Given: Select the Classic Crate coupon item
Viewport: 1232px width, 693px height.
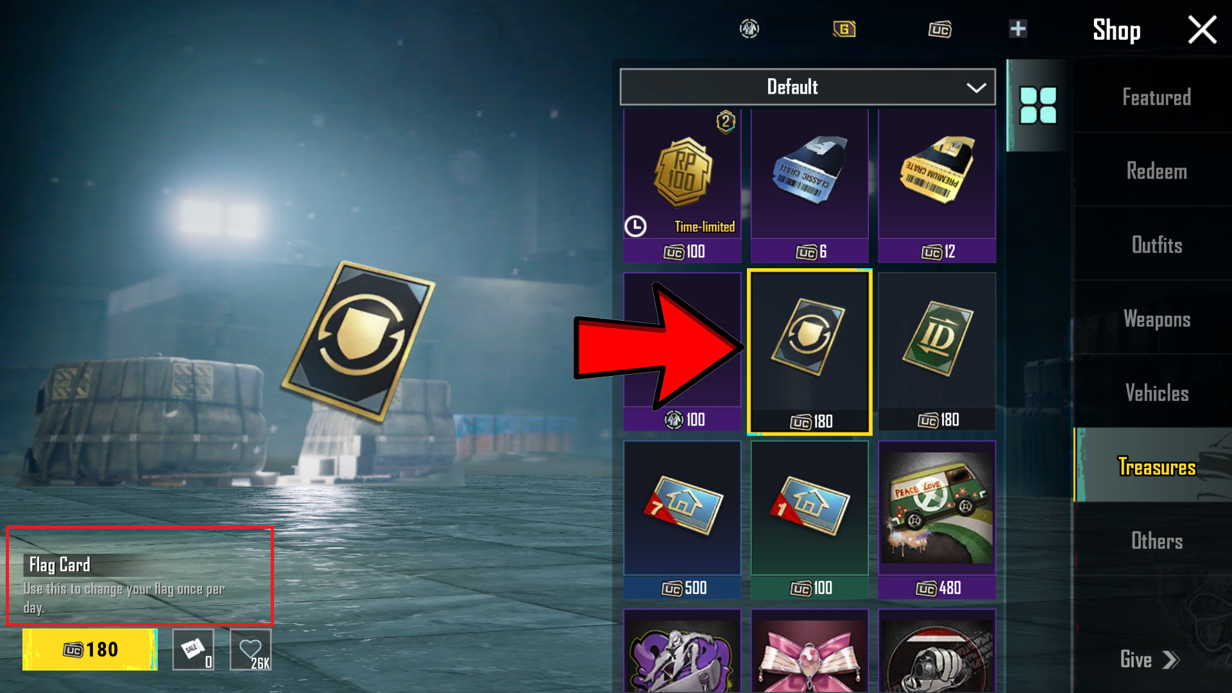Looking at the screenshot, I should point(809,186).
